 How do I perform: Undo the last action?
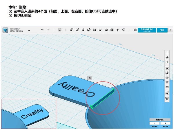[x=42, y=30]
